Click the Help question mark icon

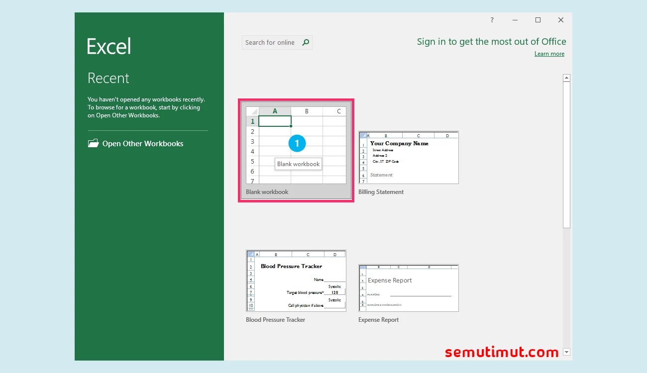(x=492, y=20)
